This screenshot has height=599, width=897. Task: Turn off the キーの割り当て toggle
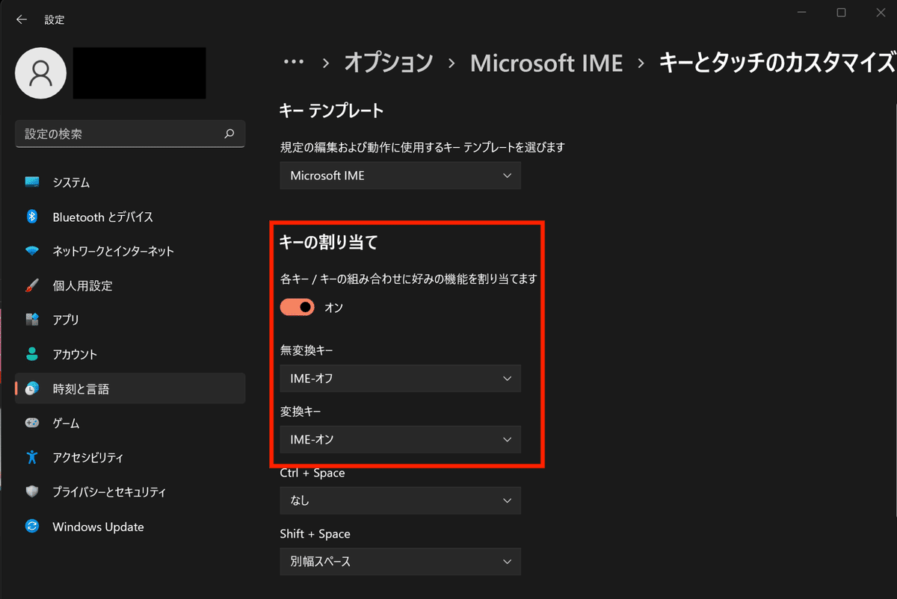coord(298,307)
